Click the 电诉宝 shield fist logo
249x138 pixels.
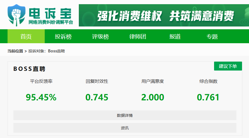pos(16,15)
